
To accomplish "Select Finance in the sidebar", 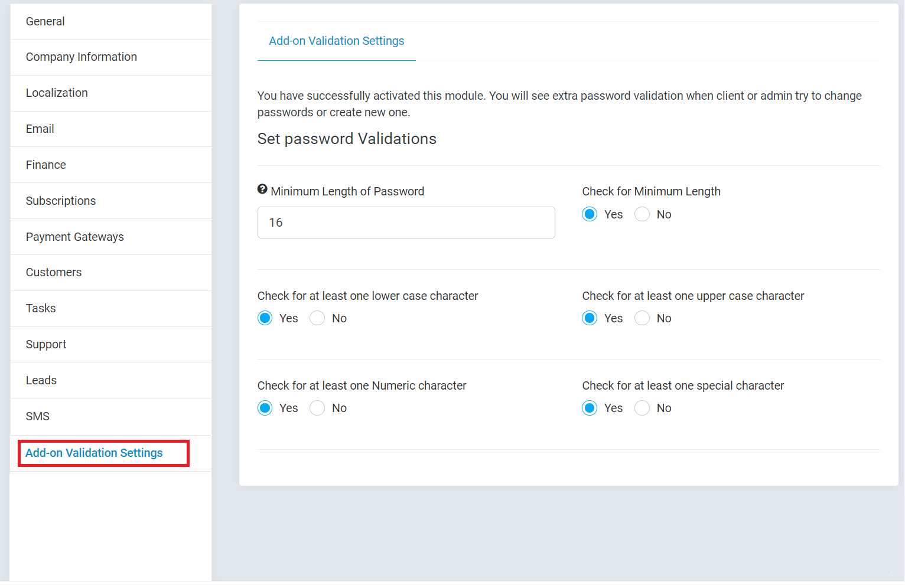I will [x=45, y=165].
